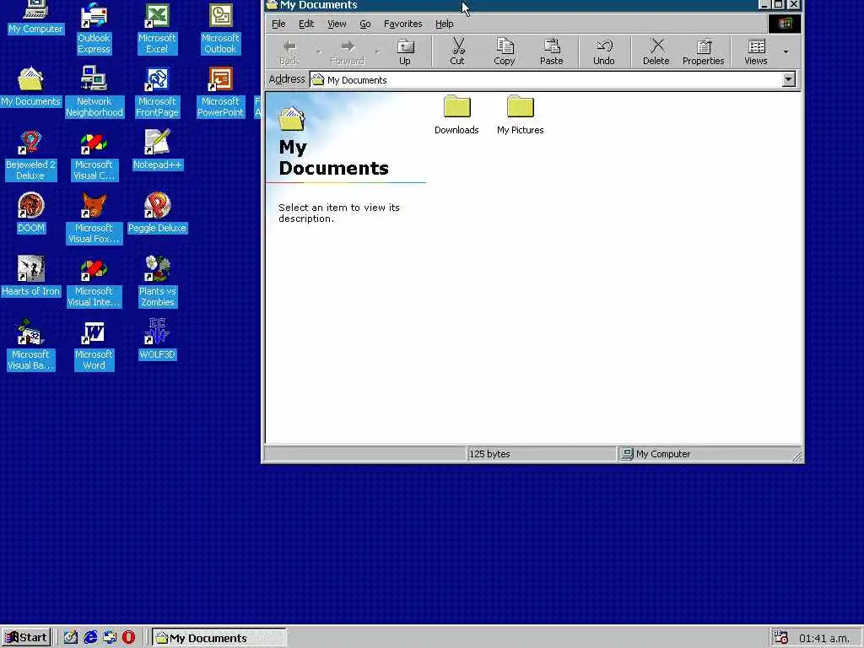
Task: Select the Microsoft PowerPoint shortcut
Action: pos(220,92)
